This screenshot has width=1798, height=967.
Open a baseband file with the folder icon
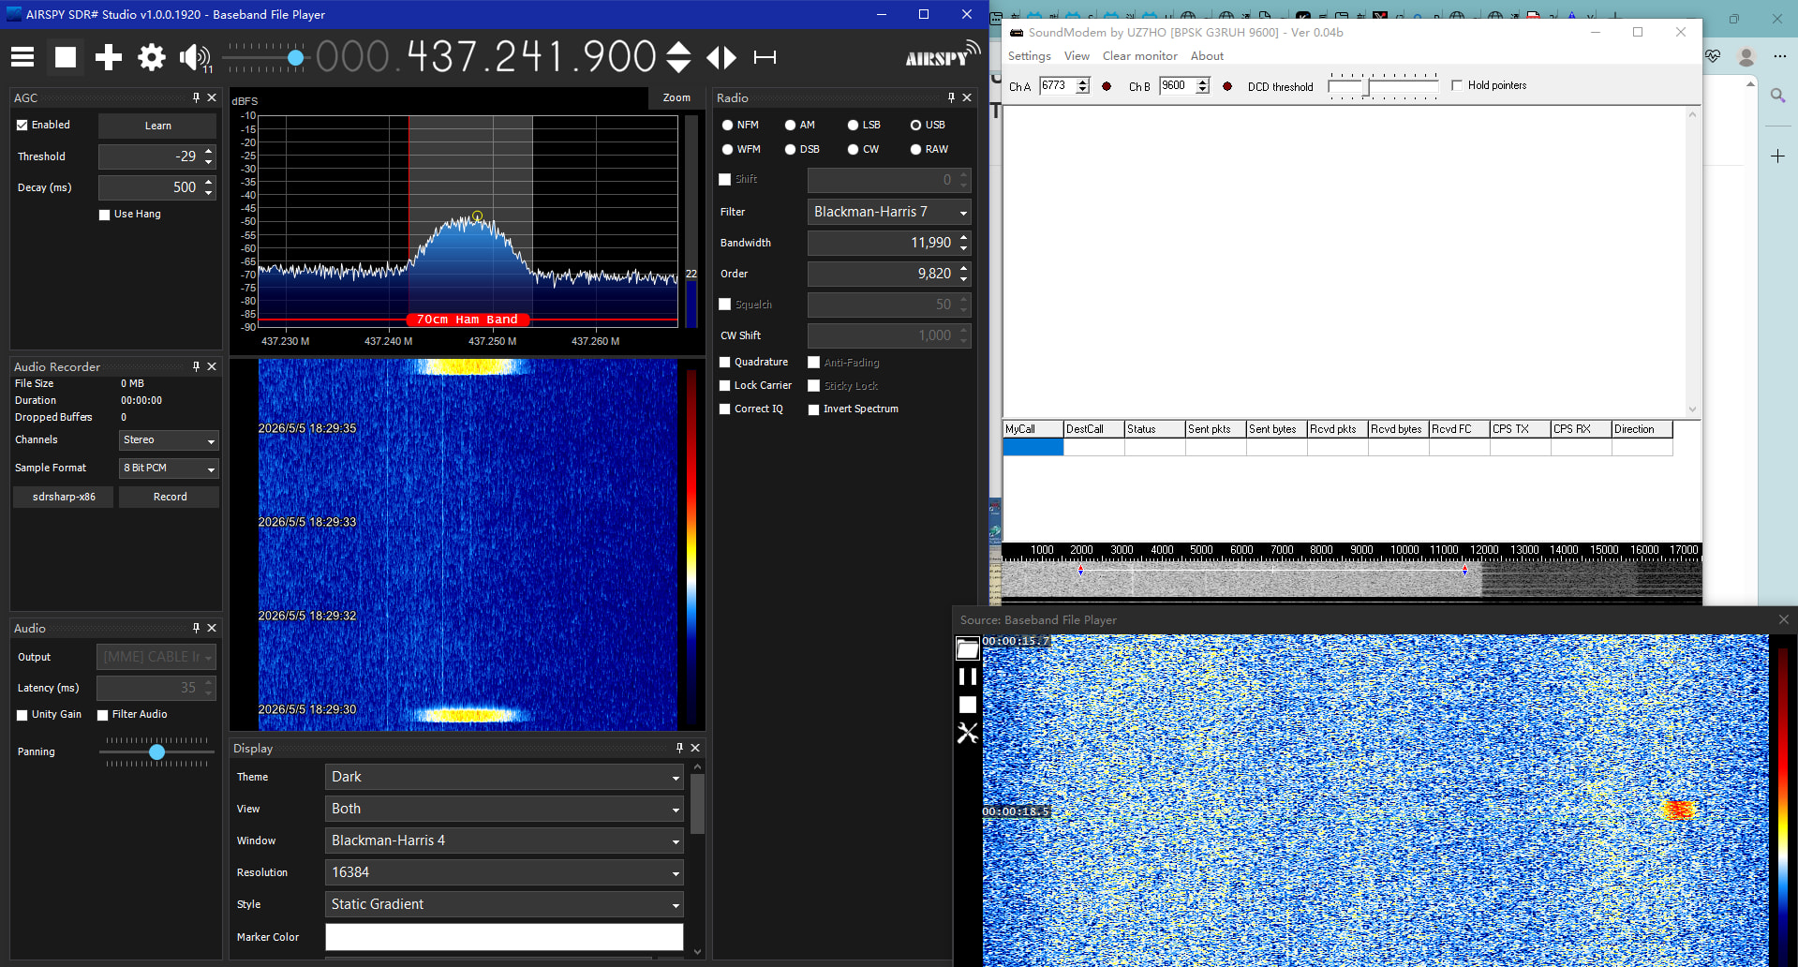(x=968, y=648)
